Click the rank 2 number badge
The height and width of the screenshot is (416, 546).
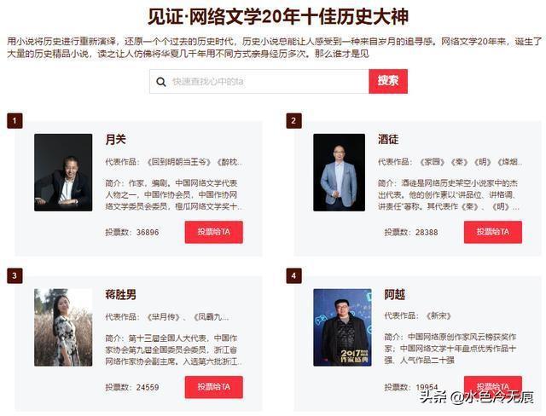coord(293,121)
